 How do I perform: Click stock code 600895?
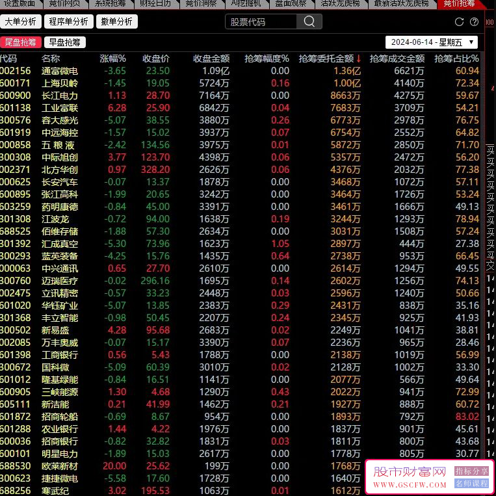coord(16,194)
